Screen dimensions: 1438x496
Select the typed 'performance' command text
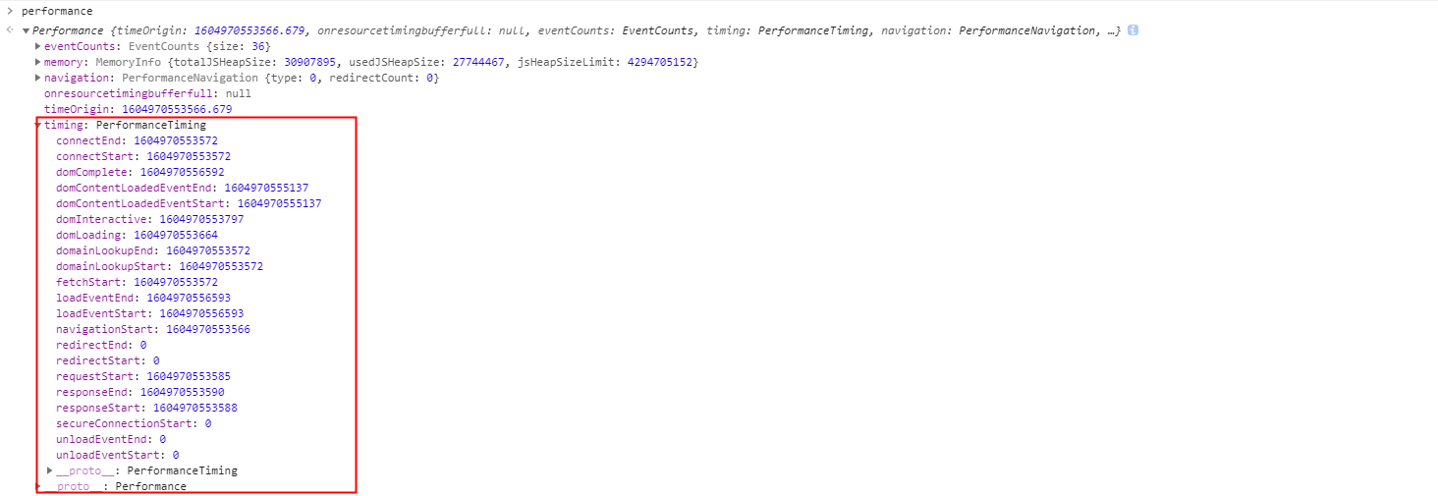(57, 11)
